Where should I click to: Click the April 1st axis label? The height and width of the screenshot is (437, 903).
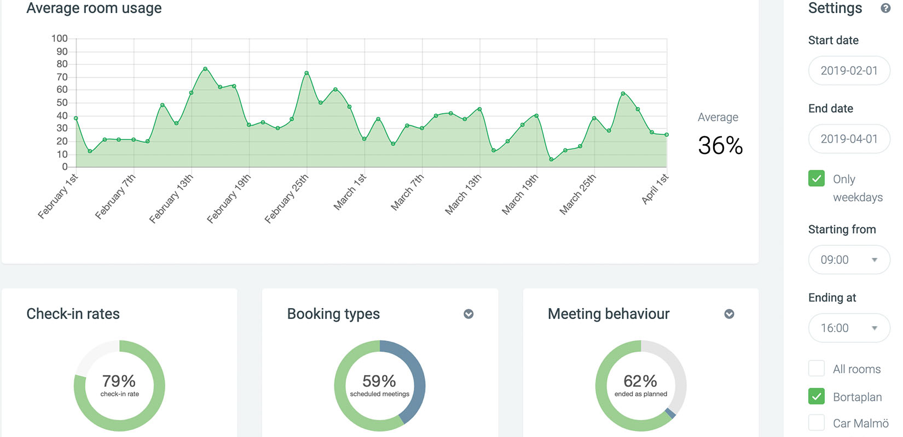pos(655,189)
